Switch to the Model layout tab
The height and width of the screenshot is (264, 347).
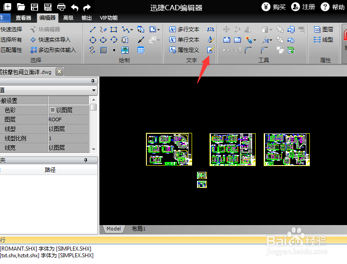[114, 229]
